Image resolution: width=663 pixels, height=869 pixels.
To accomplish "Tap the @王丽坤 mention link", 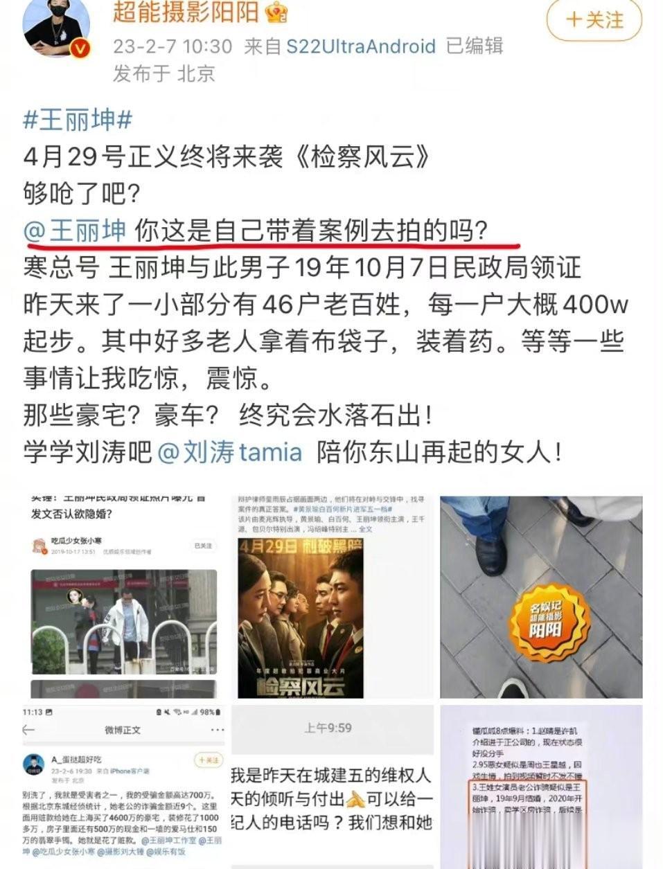I will [x=75, y=231].
